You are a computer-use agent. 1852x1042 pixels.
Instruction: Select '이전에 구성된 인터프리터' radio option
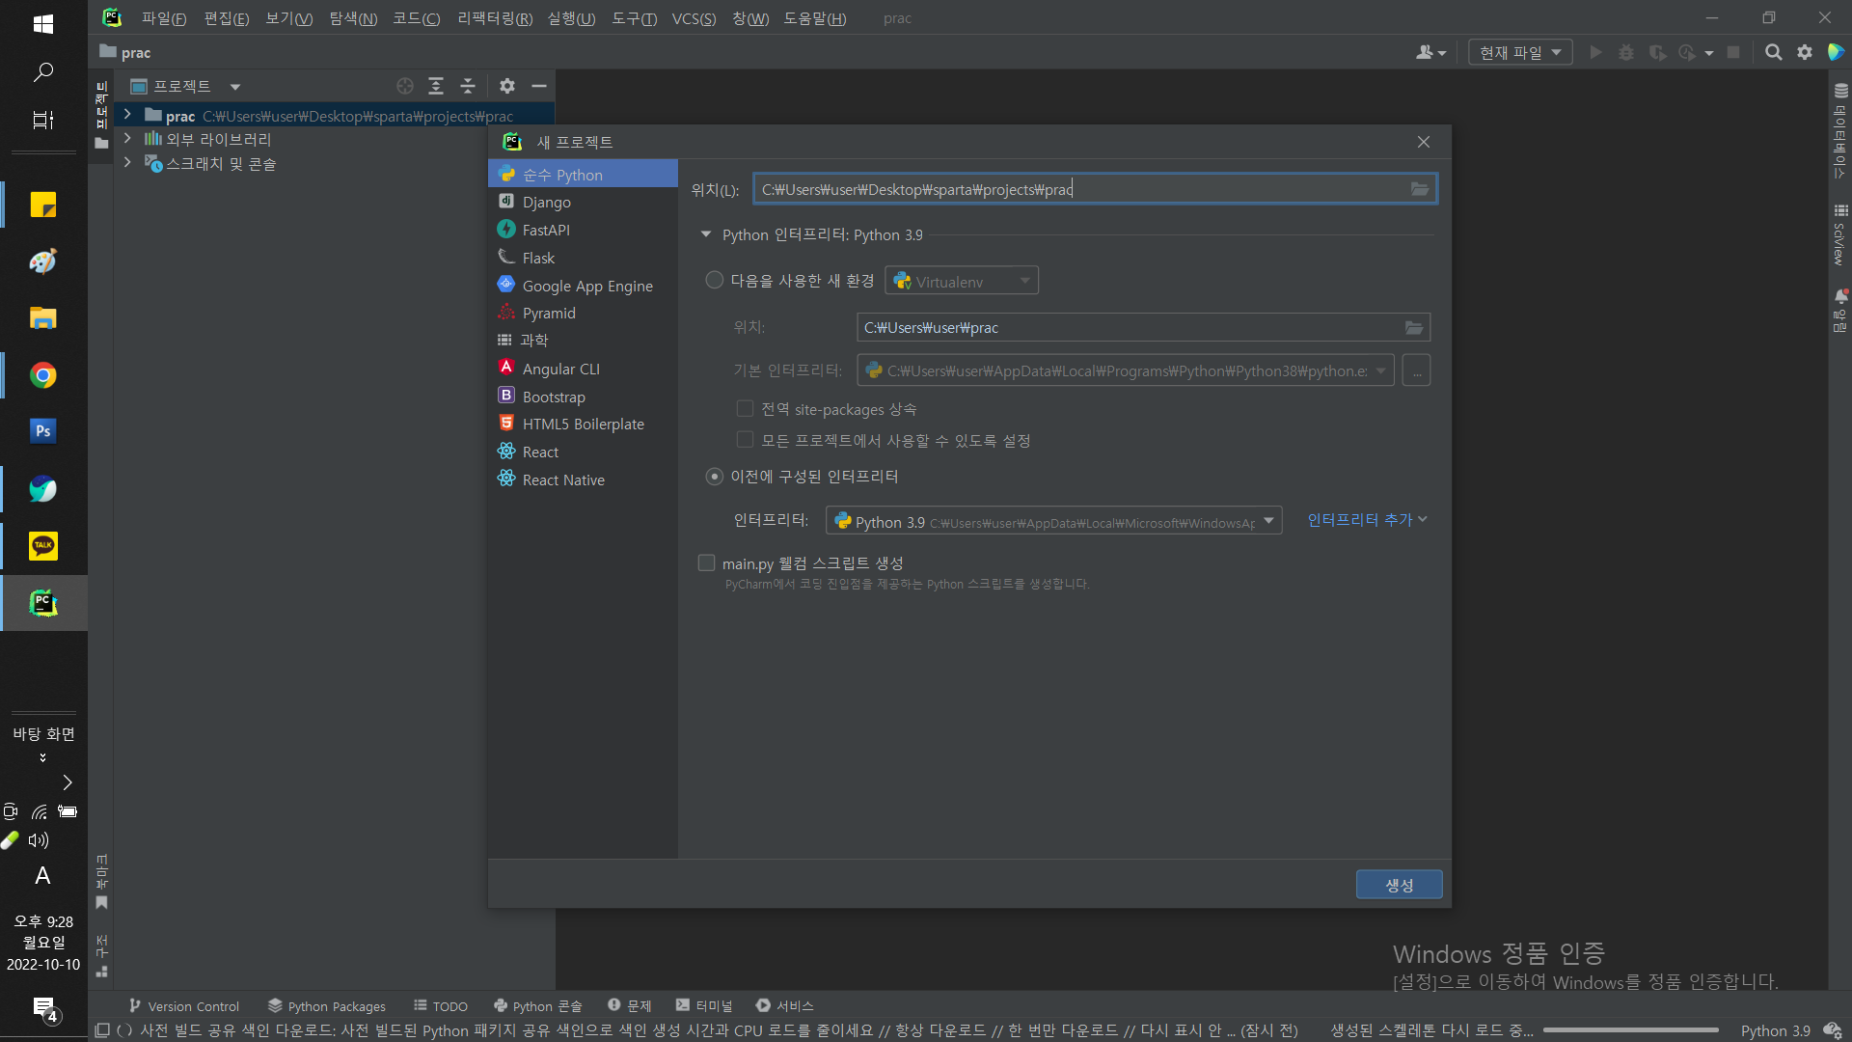click(x=715, y=477)
